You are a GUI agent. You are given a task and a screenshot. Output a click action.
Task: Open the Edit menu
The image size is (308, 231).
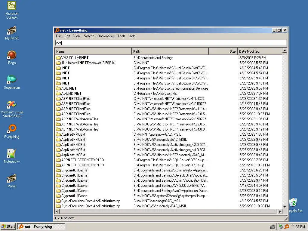[67, 36]
